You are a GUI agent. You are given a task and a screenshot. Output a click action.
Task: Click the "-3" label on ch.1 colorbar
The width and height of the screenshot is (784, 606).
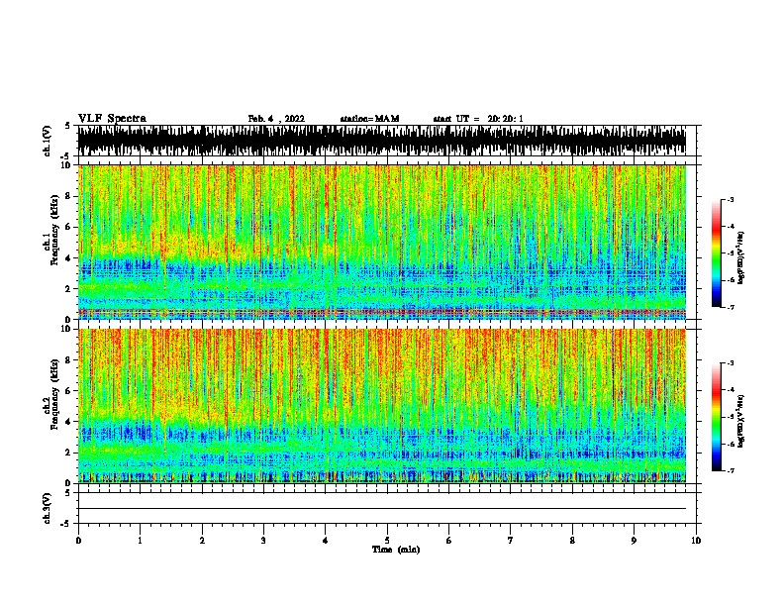pyautogui.click(x=731, y=200)
